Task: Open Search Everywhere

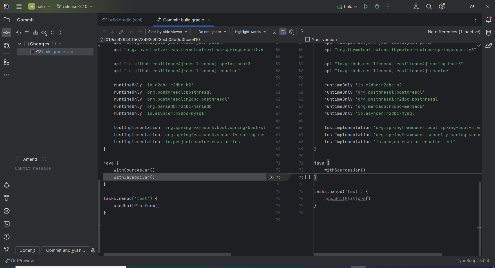Action: [x=429, y=6]
